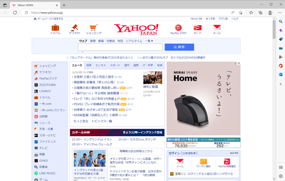285x181 pixels.
Task: Open PayPay STEP icon in header
Action: (x=178, y=28)
